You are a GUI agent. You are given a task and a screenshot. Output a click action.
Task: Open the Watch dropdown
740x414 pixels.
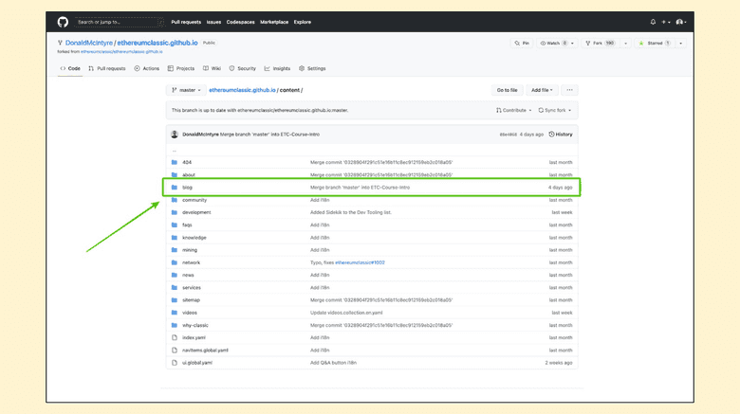(x=554, y=44)
